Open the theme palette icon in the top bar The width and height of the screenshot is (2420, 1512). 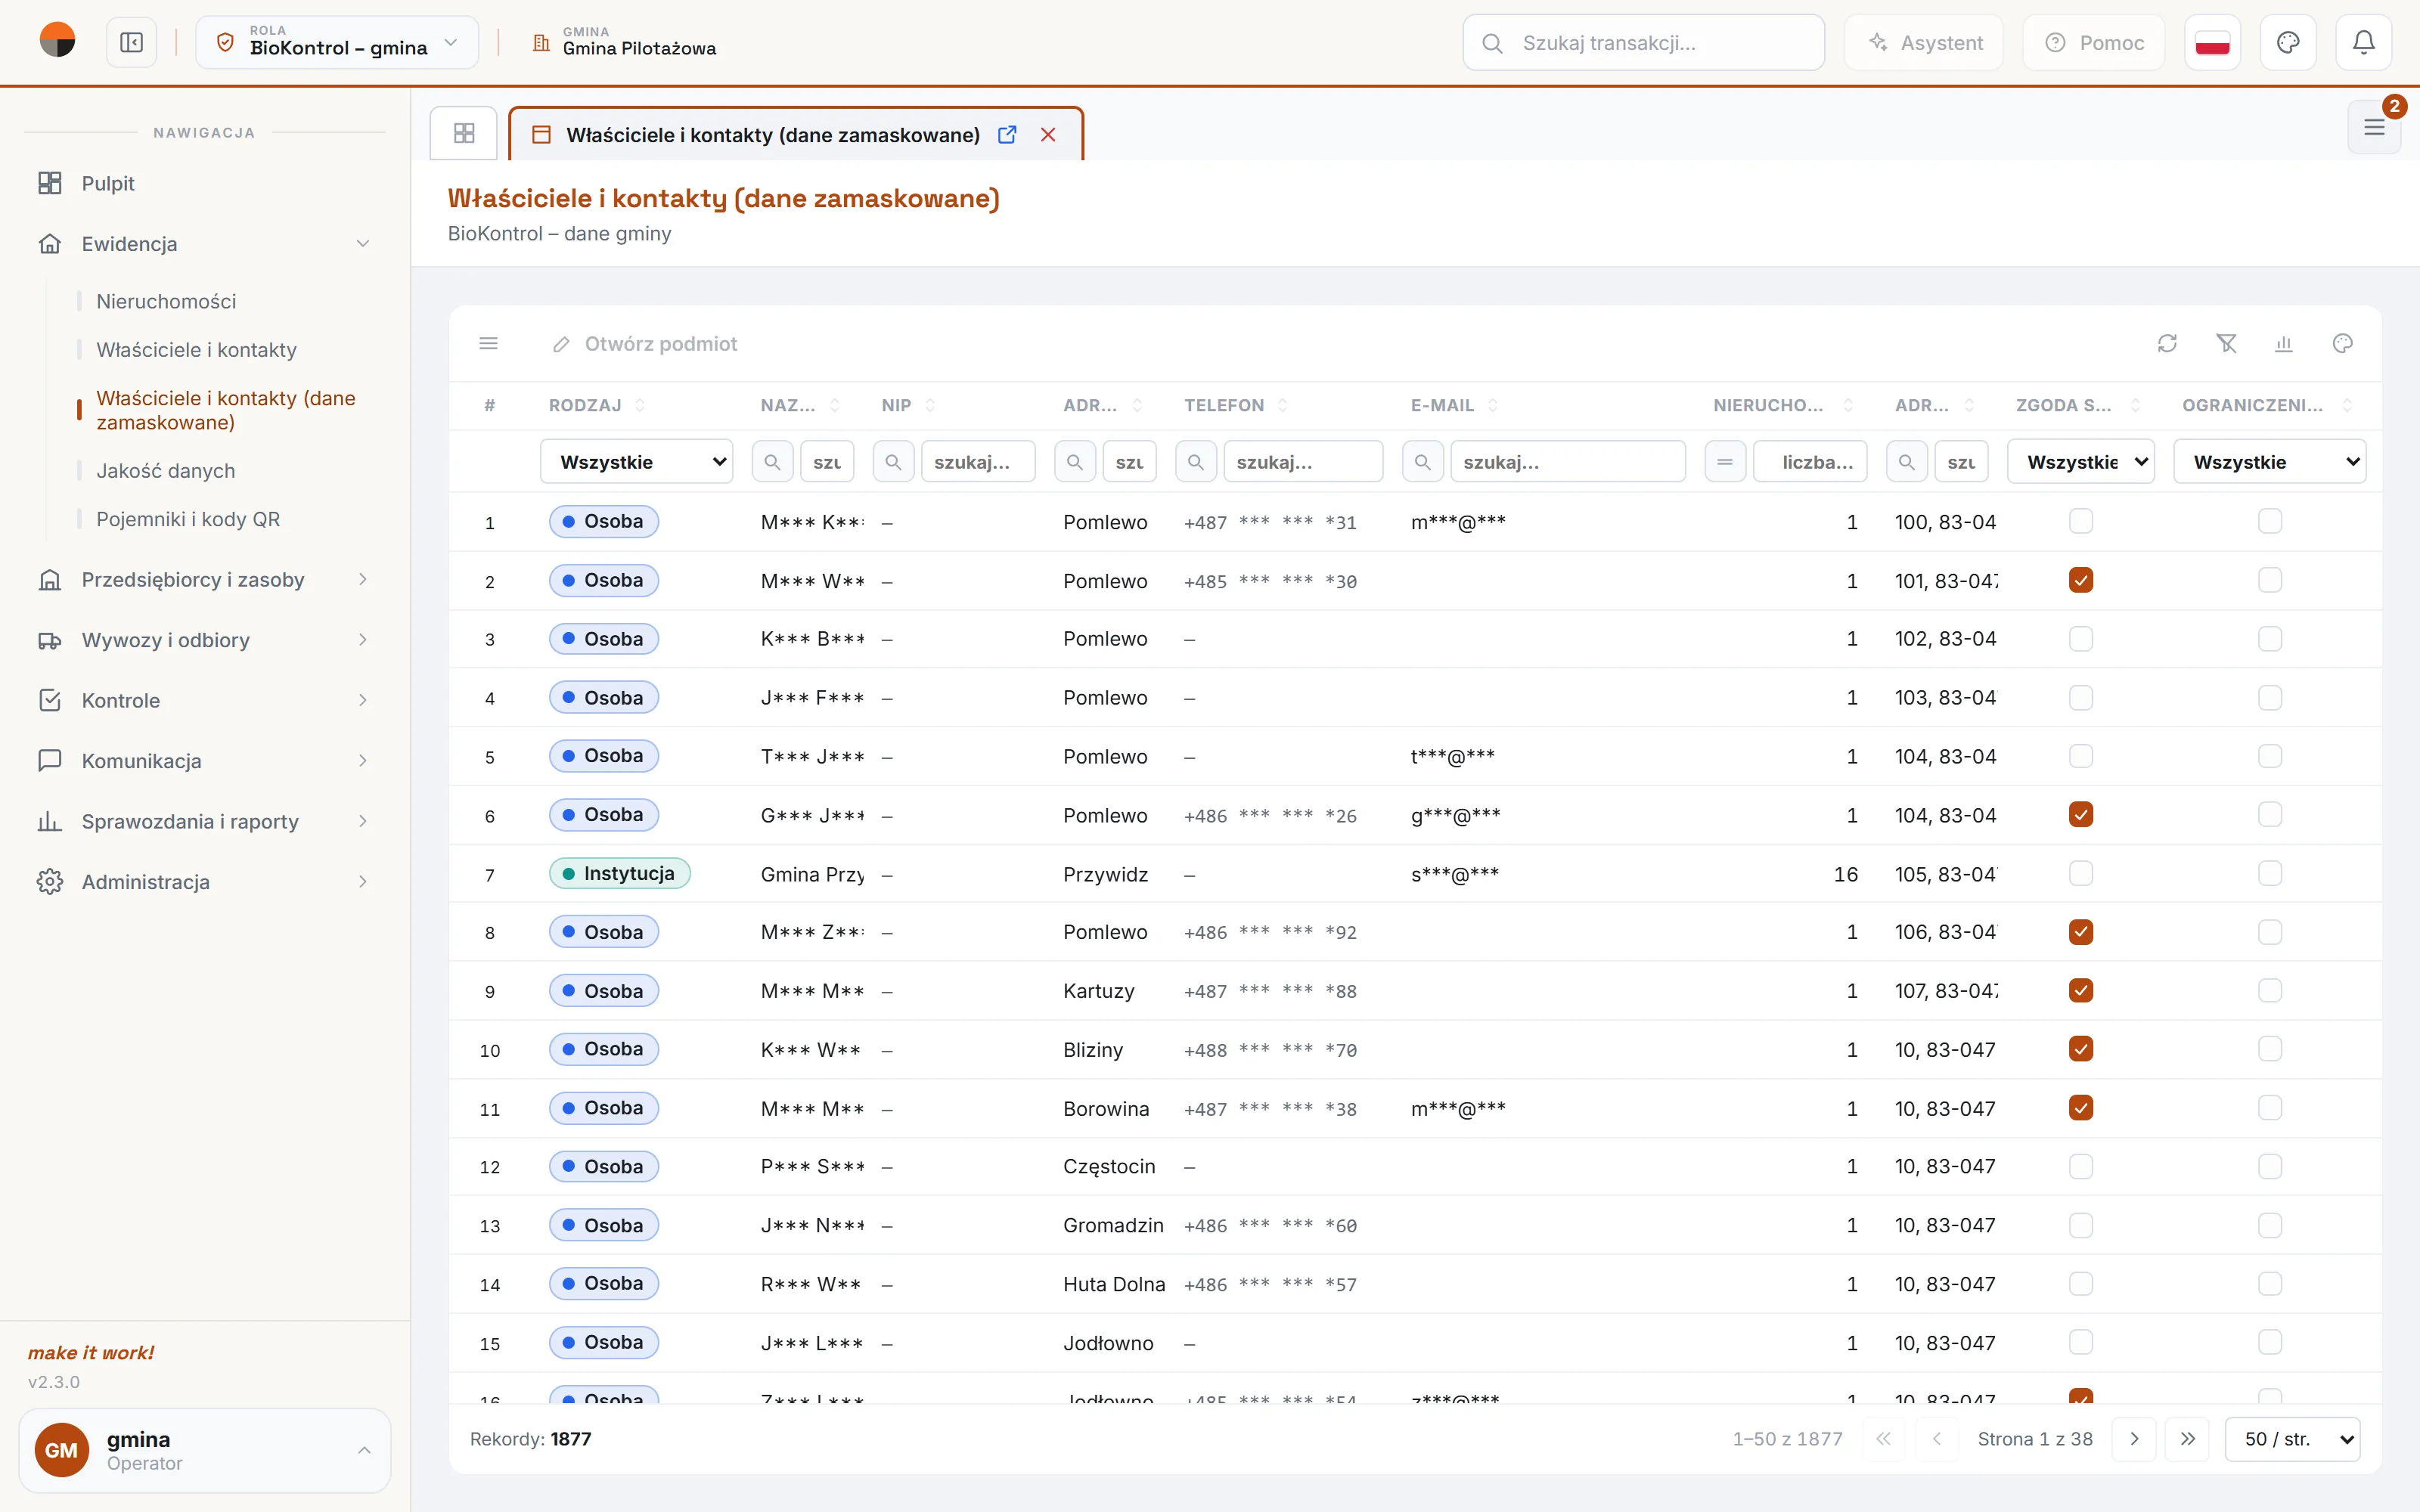click(2288, 43)
